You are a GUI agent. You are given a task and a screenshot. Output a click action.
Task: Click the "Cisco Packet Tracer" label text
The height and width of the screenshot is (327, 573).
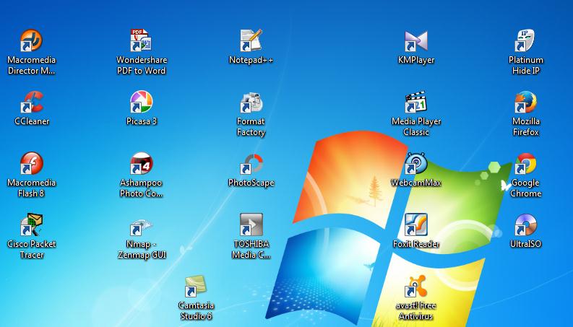(x=31, y=249)
